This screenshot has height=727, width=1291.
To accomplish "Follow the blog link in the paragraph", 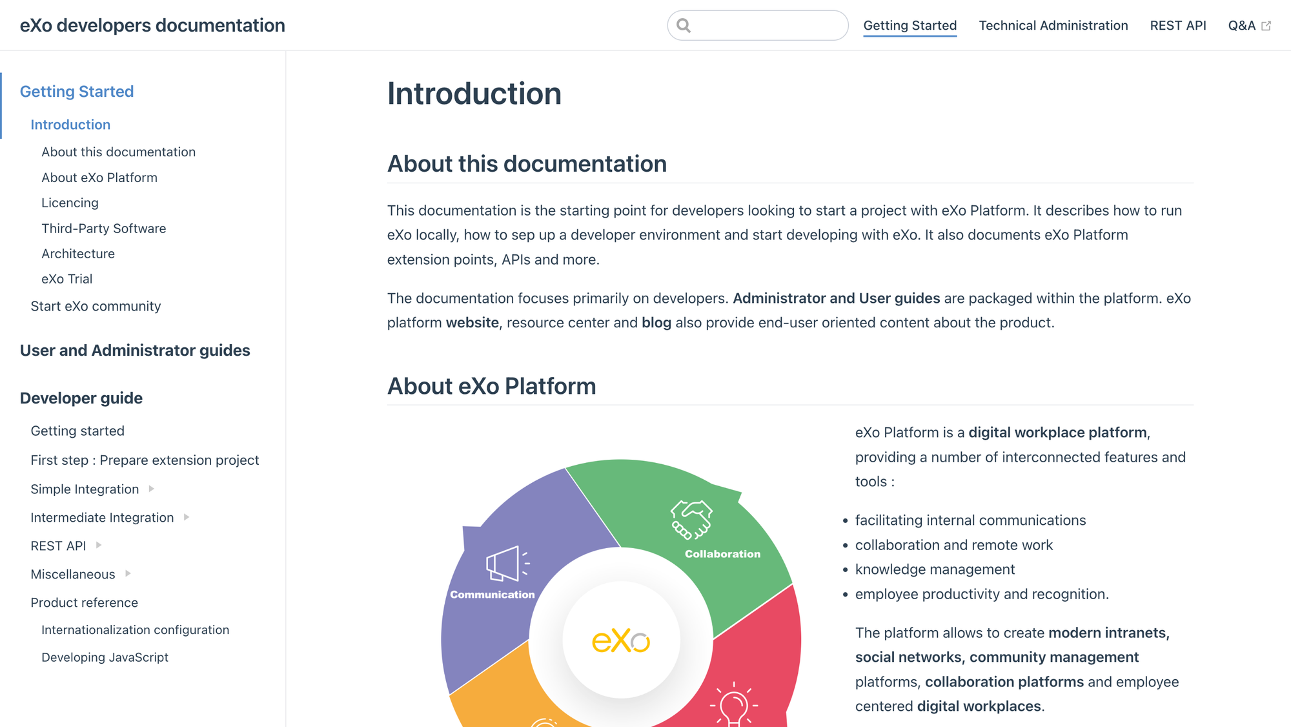I will tap(656, 323).
